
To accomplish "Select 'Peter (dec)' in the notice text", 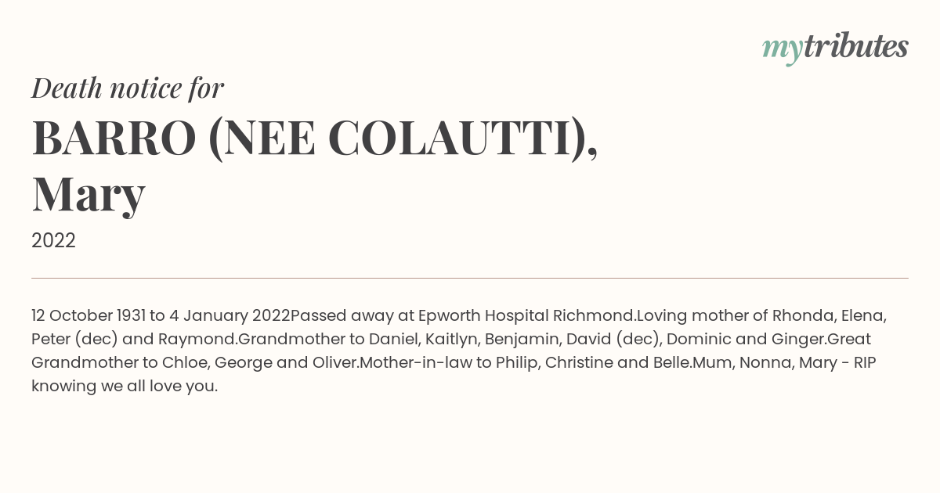I will 74,340.
